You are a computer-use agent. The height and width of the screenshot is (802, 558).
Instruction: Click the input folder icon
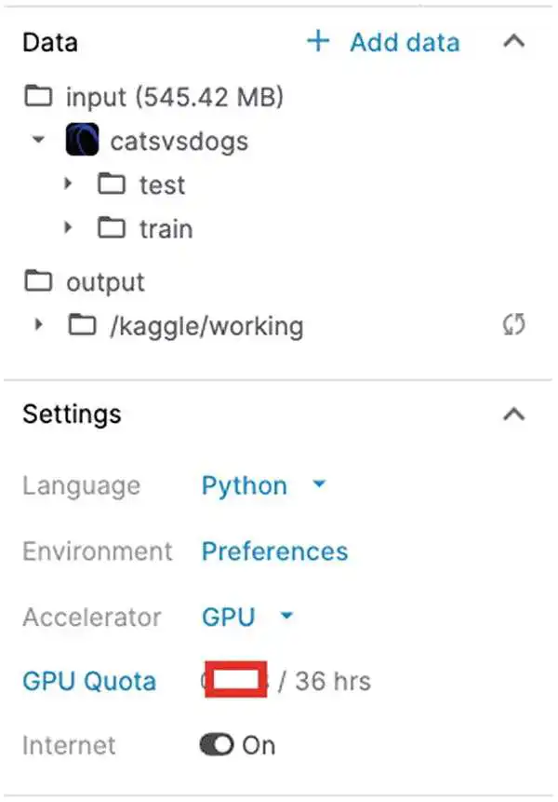pyautogui.click(x=38, y=96)
